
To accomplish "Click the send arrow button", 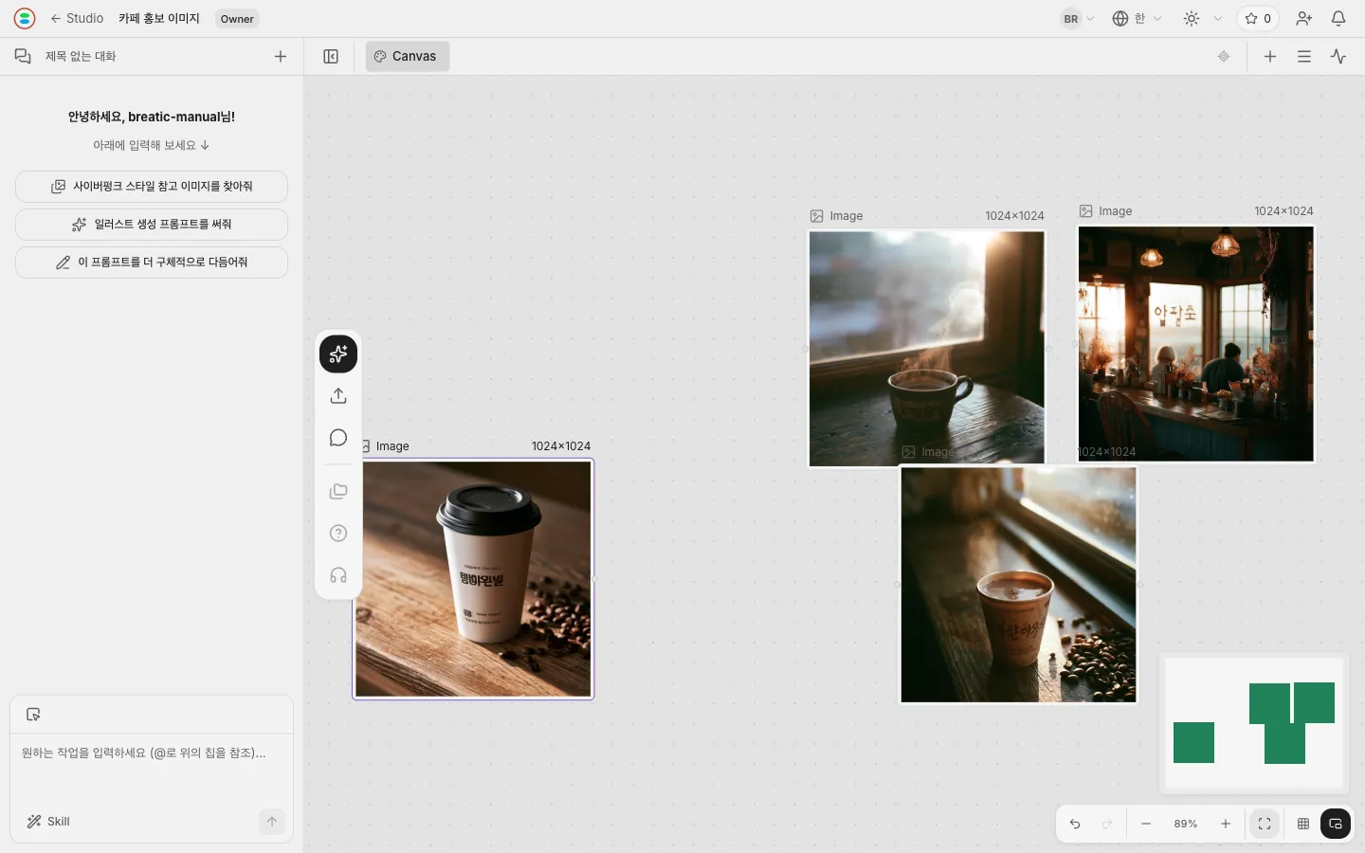I will click(272, 822).
